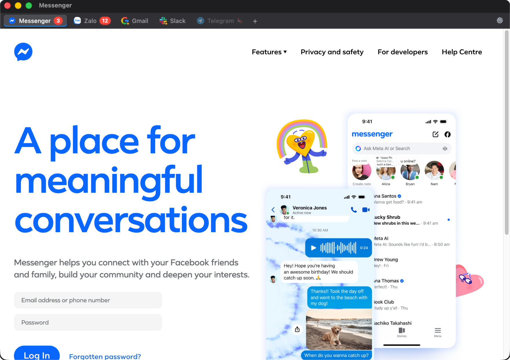Click Alicia's avatar in stories row
The image size is (510, 360).
(x=386, y=171)
